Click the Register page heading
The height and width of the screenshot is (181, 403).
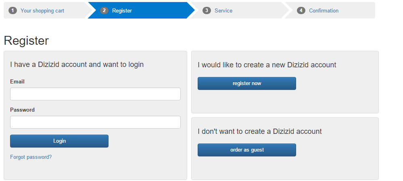coord(26,41)
